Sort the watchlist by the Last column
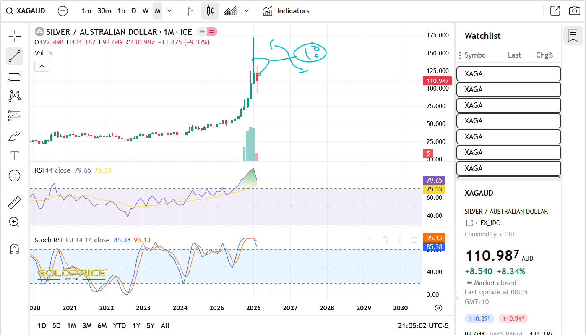586x335 pixels. (514, 55)
